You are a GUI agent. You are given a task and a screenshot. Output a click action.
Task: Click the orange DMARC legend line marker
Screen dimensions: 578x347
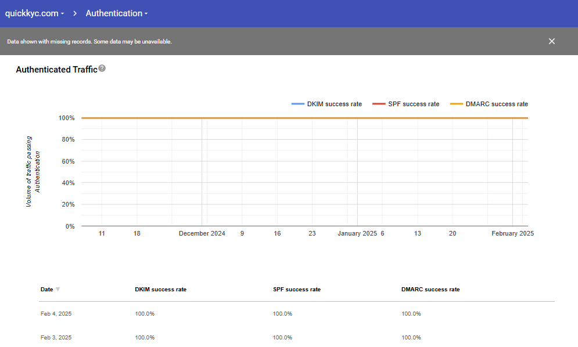coord(457,104)
